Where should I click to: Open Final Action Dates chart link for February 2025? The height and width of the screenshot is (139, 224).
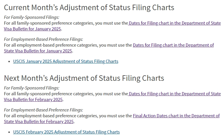pyautogui.click(x=176, y=116)
